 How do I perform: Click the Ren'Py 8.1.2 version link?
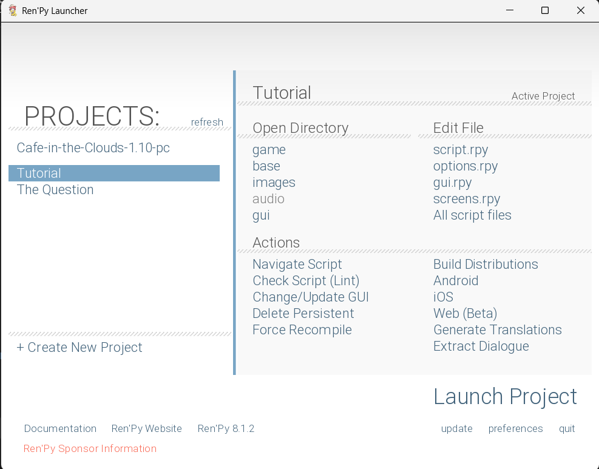226,428
